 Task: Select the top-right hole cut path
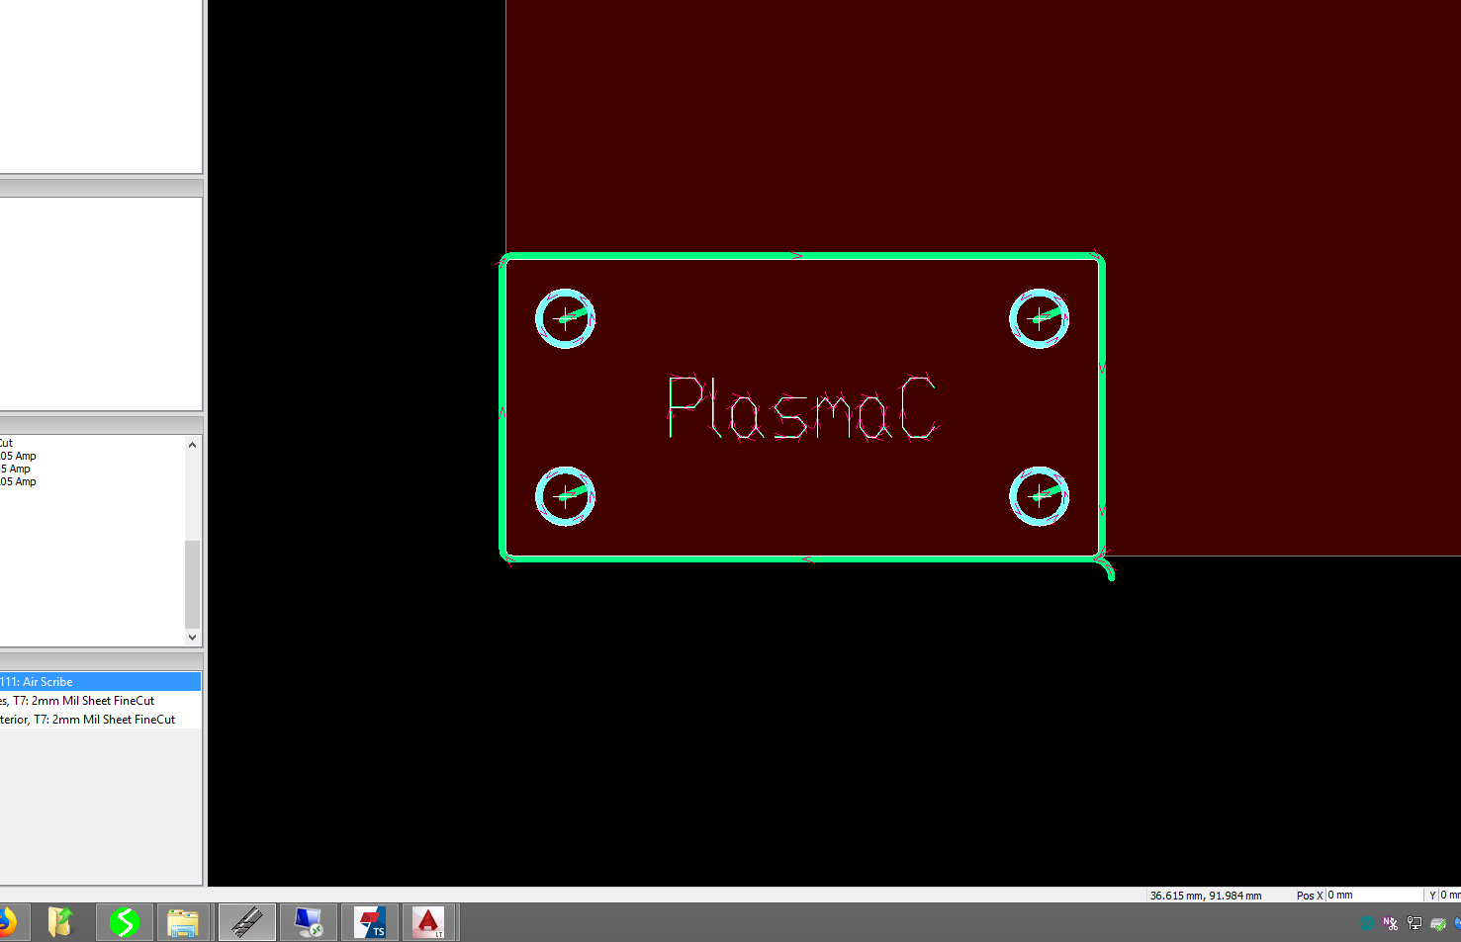(x=1039, y=318)
